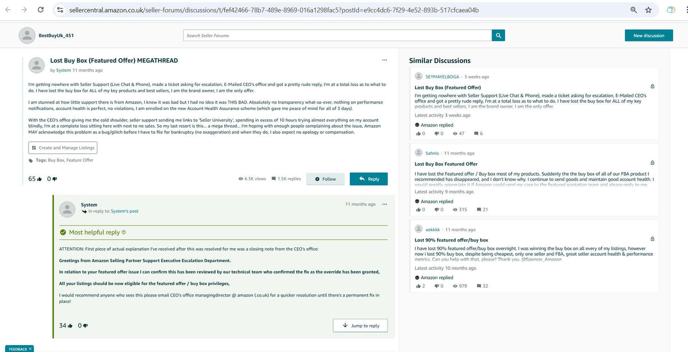Downvote the Lost Buy Box MEGATHREAD post
This screenshot has width=688, height=352.
[x=54, y=179]
